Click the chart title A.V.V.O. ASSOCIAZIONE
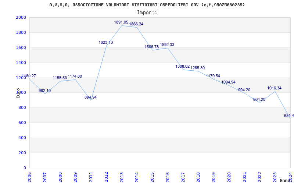The image size is (294, 184). tap(147, 5)
